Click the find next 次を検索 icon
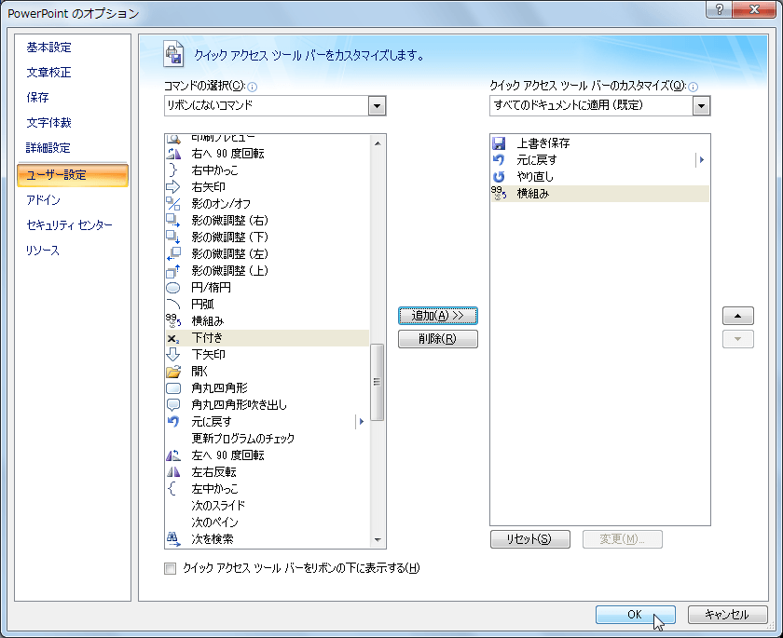783x638 pixels. (x=173, y=538)
